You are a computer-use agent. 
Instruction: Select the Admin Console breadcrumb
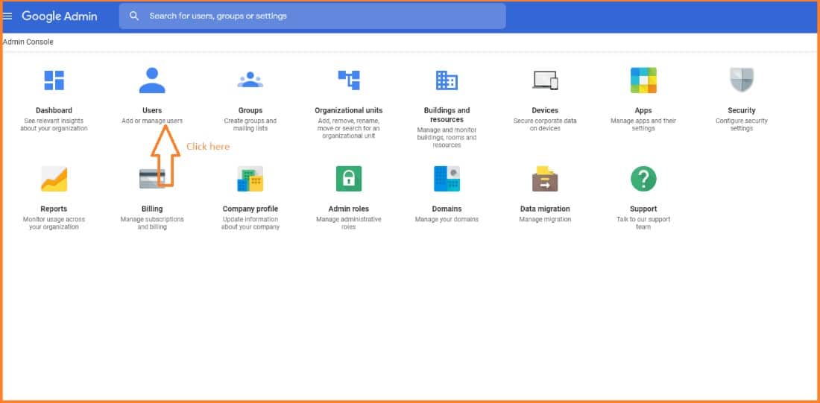pos(28,42)
